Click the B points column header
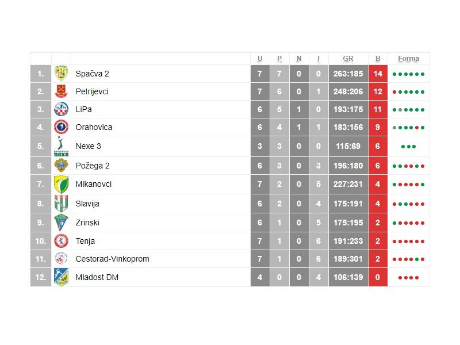Image resolution: width=460 pixels, height=345 pixels. click(x=378, y=59)
